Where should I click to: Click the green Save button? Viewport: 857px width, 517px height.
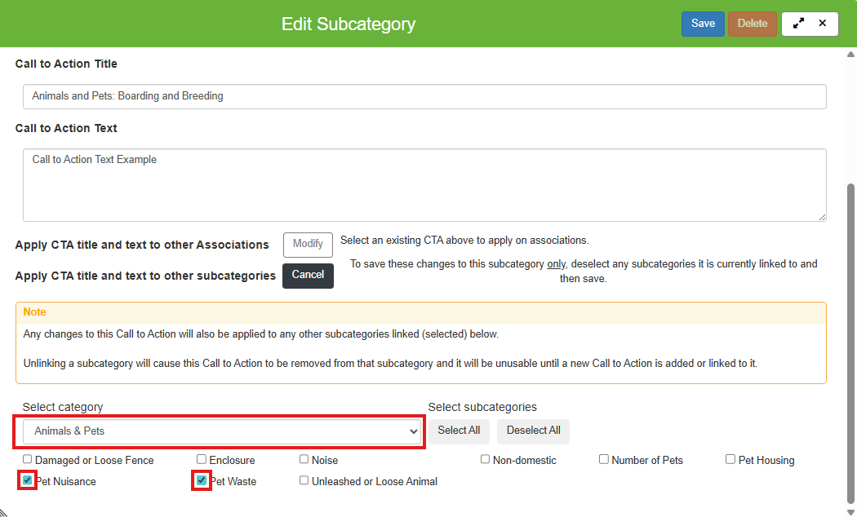click(703, 24)
